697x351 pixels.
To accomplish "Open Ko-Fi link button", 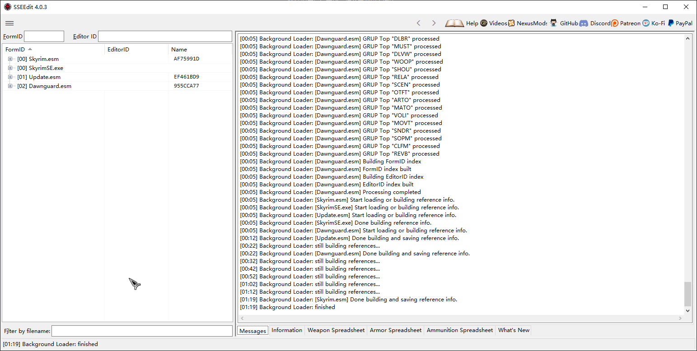I will point(654,23).
